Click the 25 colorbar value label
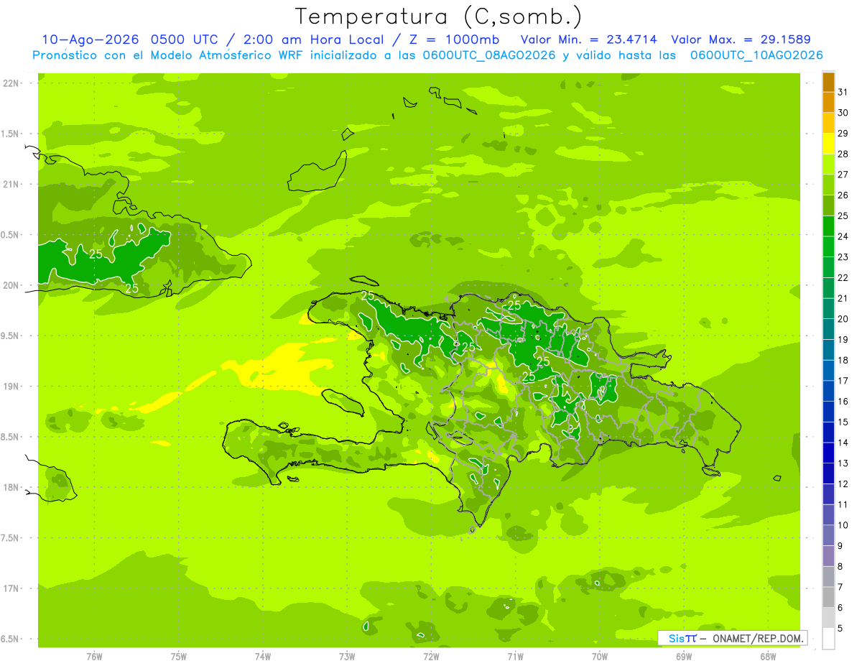 843,216
